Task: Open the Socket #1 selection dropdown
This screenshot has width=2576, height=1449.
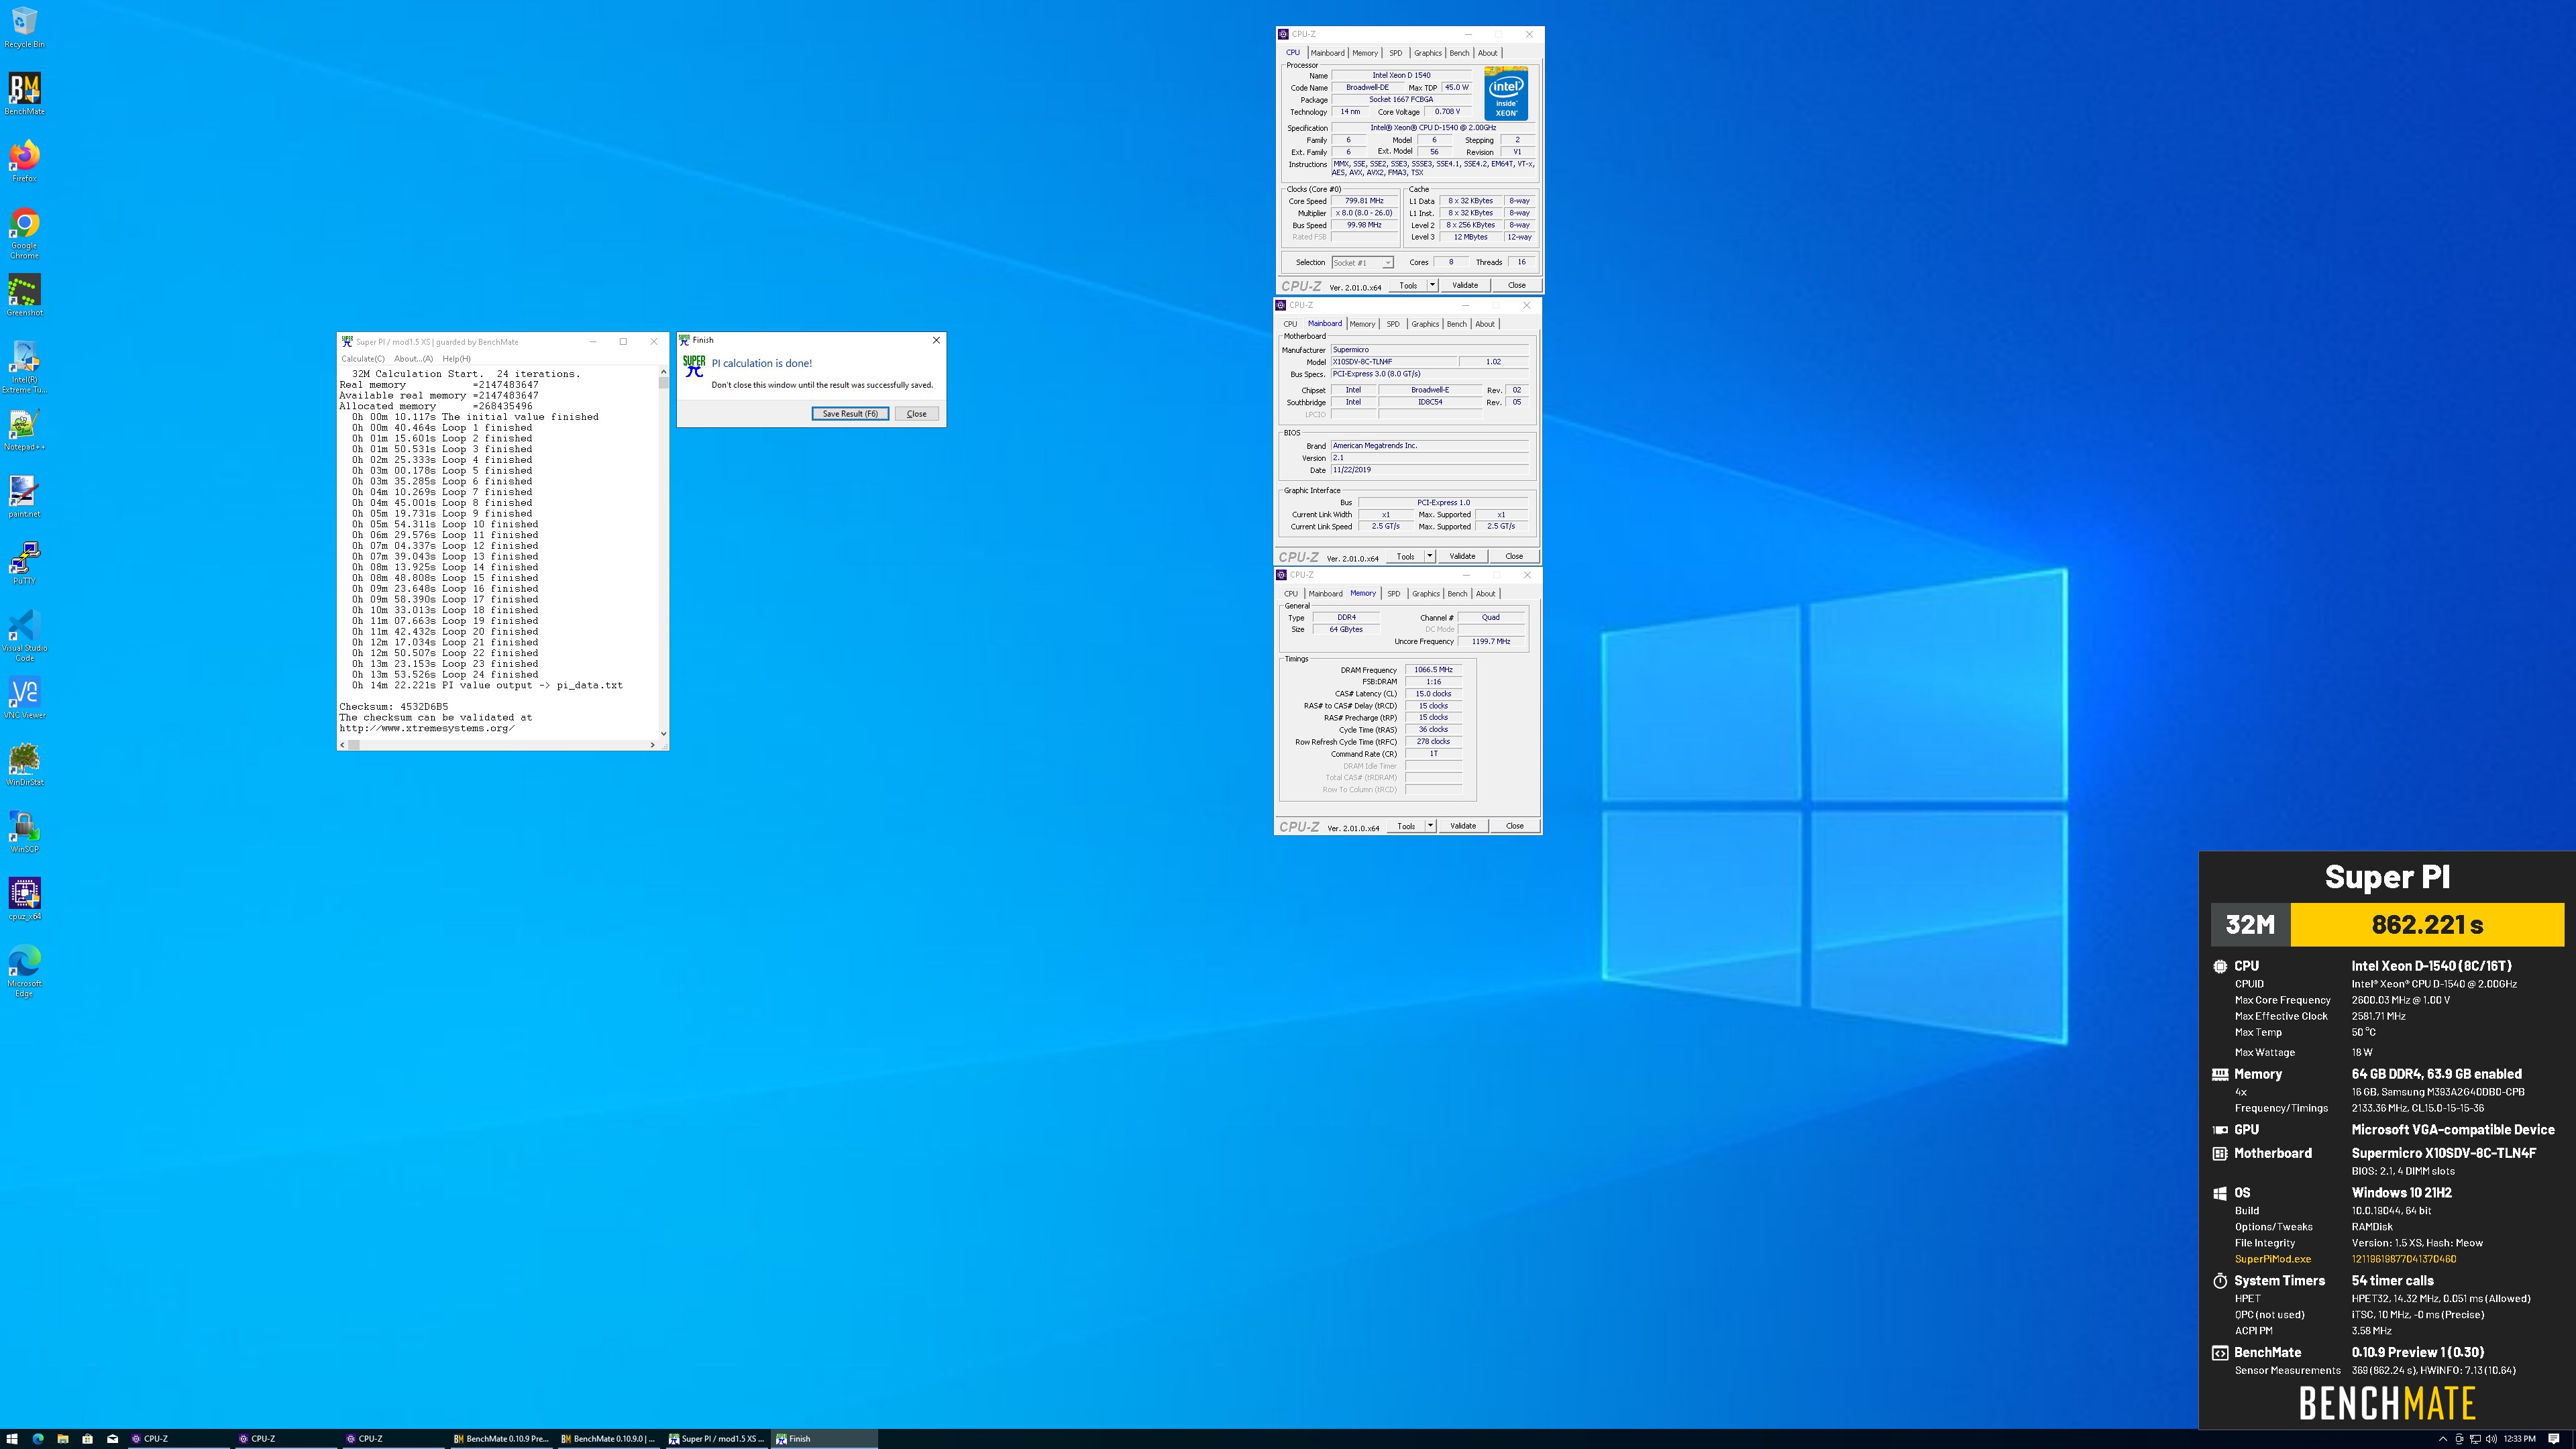Action: pyautogui.click(x=1362, y=263)
